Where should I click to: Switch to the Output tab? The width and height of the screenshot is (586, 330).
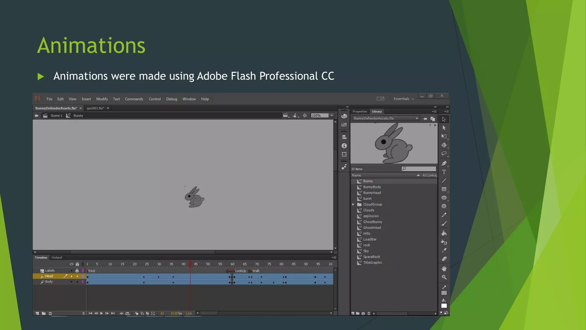tap(57, 258)
